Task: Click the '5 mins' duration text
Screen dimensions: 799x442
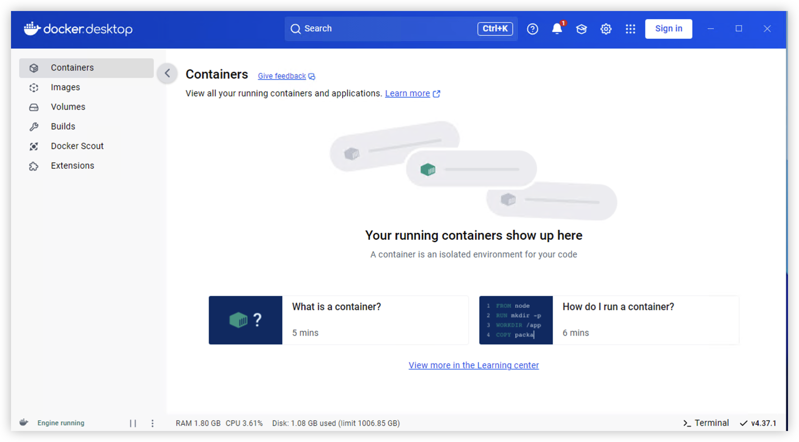Action: pos(305,333)
